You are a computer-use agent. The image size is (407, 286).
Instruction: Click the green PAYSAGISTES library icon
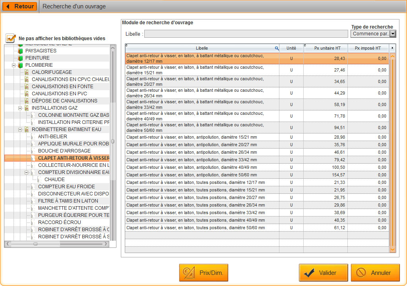pos(20,51)
